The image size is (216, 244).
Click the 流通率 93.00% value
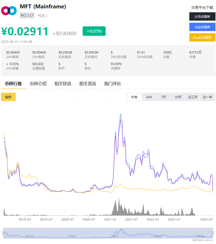pyautogui.click(x=116, y=64)
